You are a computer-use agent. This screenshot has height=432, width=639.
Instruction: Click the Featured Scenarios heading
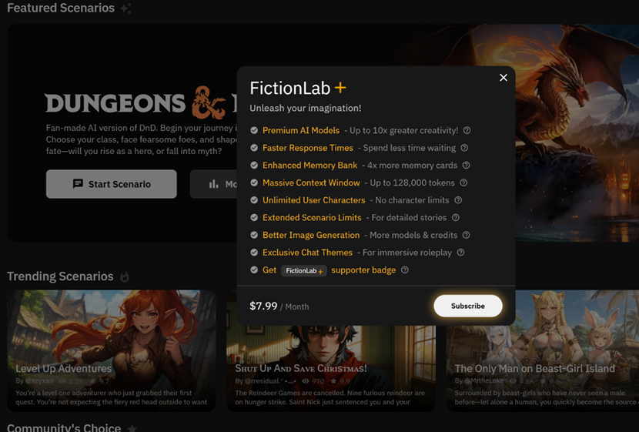[x=61, y=8]
